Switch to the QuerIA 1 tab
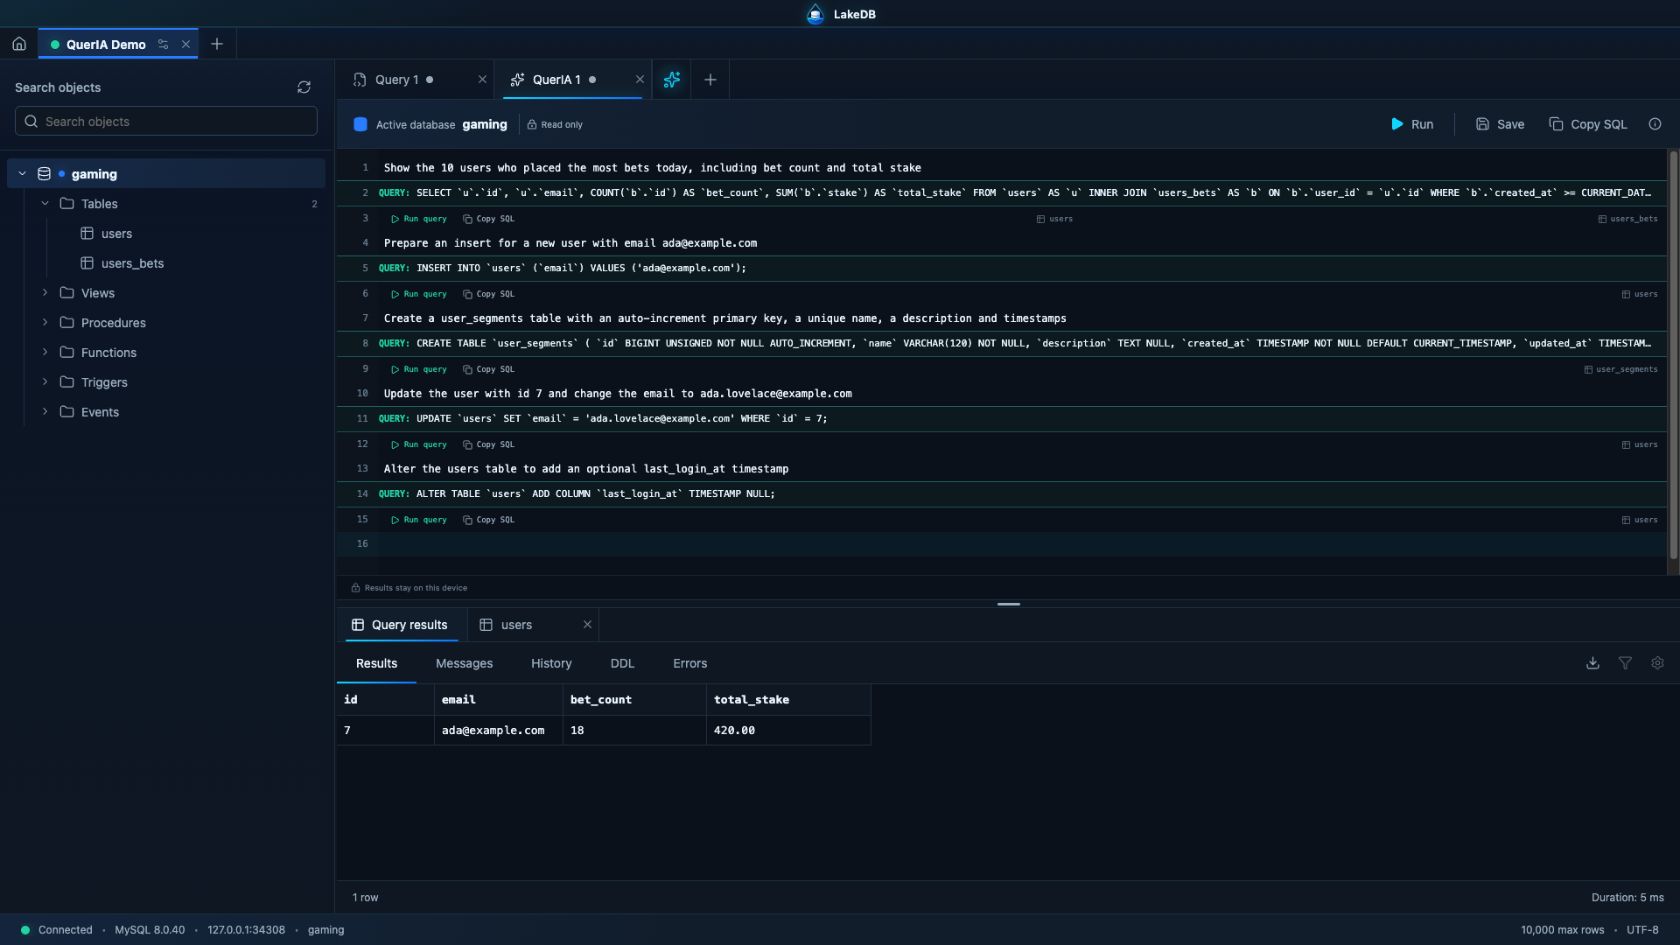The height and width of the screenshot is (945, 1680). [x=556, y=80]
